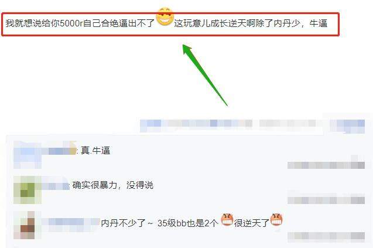This screenshot has width=373, height=248.
Task: Select the comment text "真.牛逼"
Action: (x=95, y=151)
